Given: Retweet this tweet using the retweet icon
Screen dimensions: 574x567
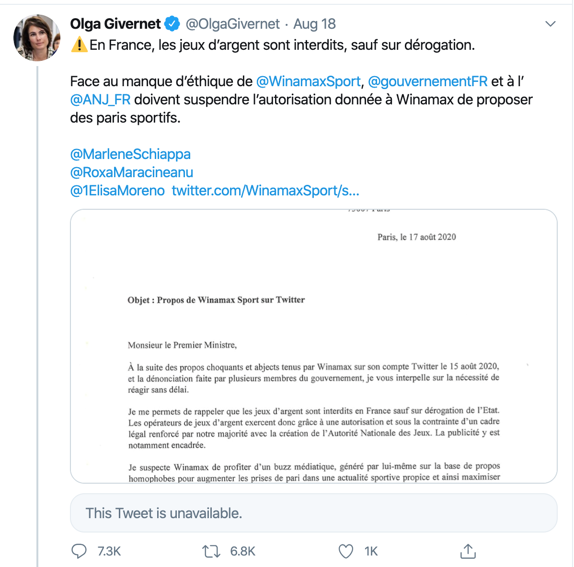Looking at the screenshot, I should pyautogui.click(x=211, y=551).
